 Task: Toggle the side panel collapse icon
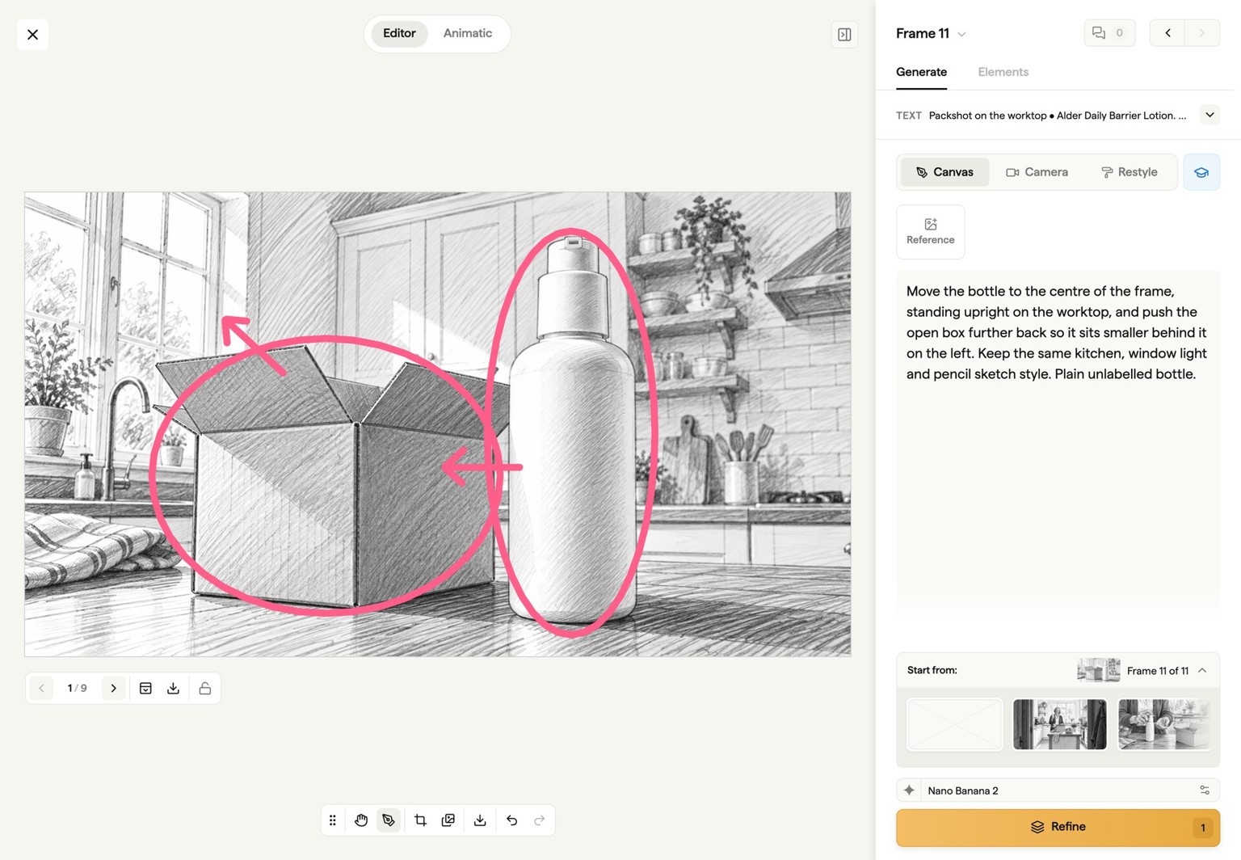tap(844, 34)
